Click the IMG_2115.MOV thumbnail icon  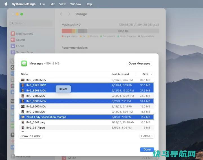[23, 96]
